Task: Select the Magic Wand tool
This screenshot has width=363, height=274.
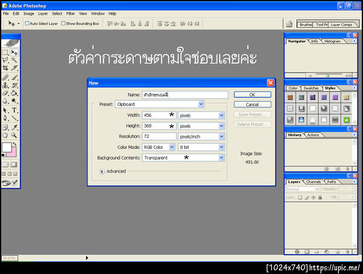Action: click(x=15, y=60)
